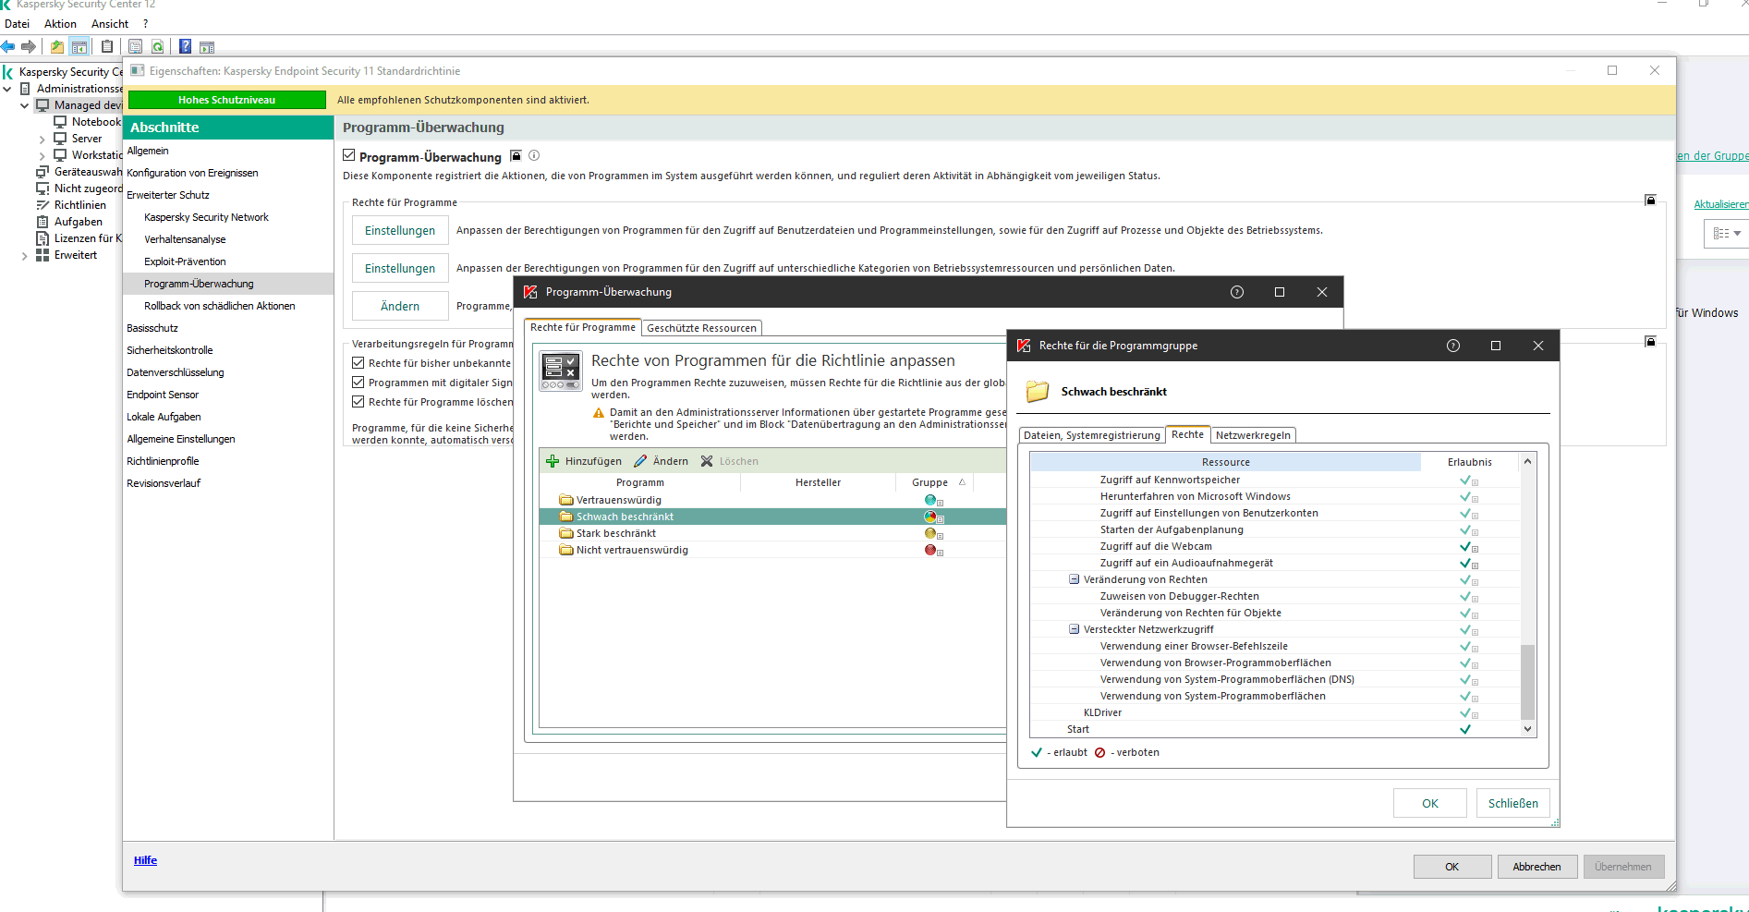
Task: Click the green refresh toolbar icon
Action: pyautogui.click(x=158, y=46)
